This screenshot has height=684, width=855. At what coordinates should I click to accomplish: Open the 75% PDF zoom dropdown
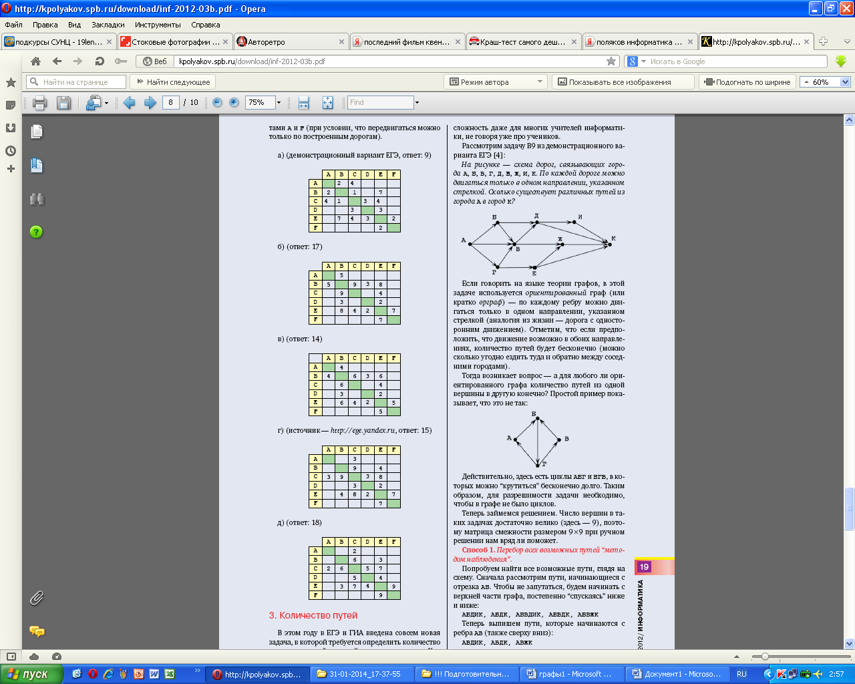pos(279,103)
